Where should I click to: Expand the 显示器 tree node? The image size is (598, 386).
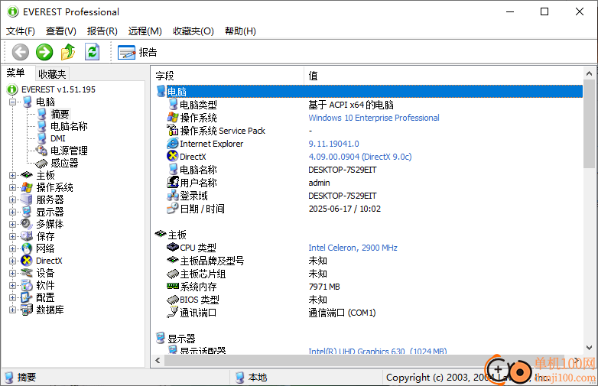[12, 212]
